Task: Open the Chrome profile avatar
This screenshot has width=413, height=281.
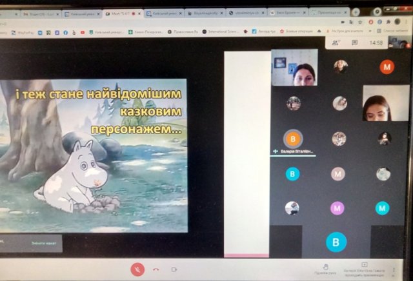Action: pyautogui.click(x=398, y=22)
